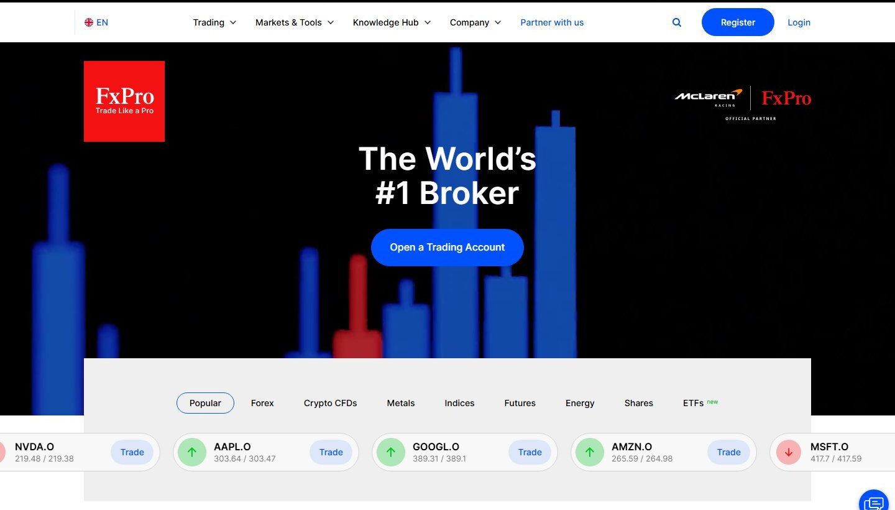This screenshot has height=510, width=895.
Task: Expand the Trading menu chevron
Action: pos(233,22)
